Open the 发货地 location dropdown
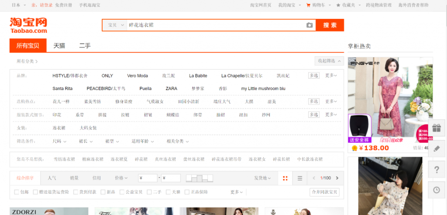Screen dimensions: 447x215 point(262,178)
